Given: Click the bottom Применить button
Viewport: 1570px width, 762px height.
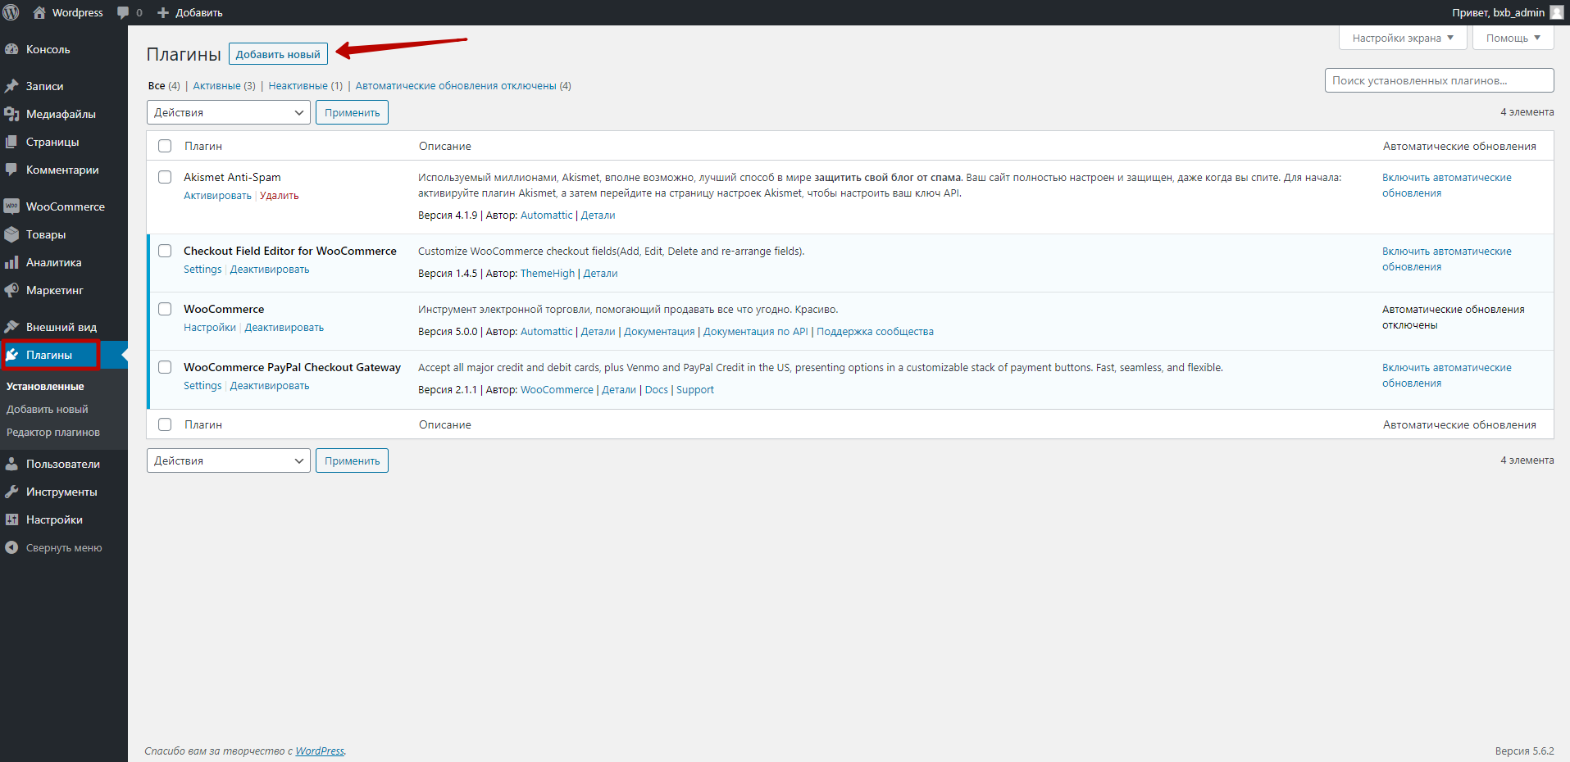Looking at the screenshot, I should 352,460.
